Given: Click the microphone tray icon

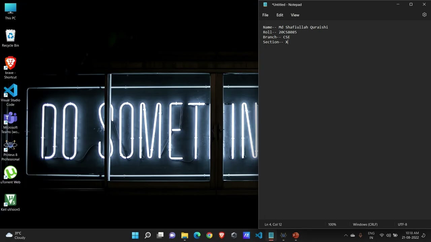Looking at the screenshot, I should pos(361,235).
